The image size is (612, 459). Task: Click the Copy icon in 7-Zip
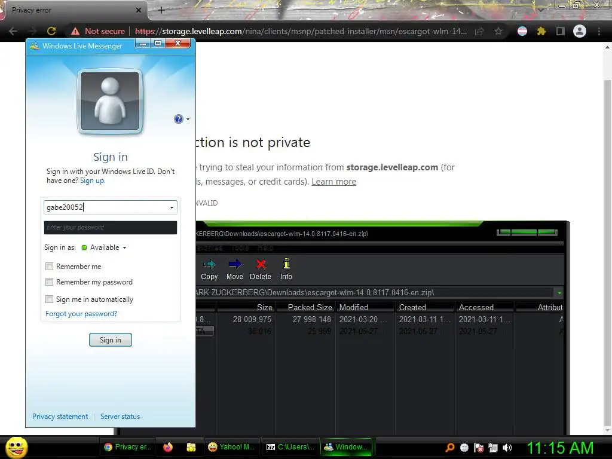tap(209, 264)
